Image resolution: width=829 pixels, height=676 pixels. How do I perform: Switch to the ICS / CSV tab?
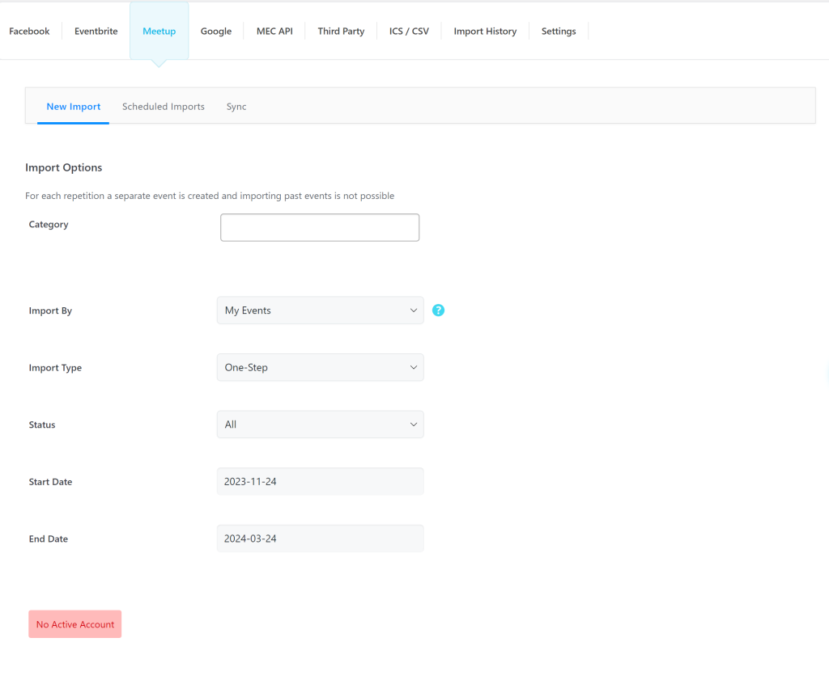[409, 31]
